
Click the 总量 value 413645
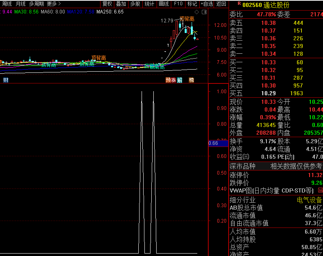pos(266,125)
